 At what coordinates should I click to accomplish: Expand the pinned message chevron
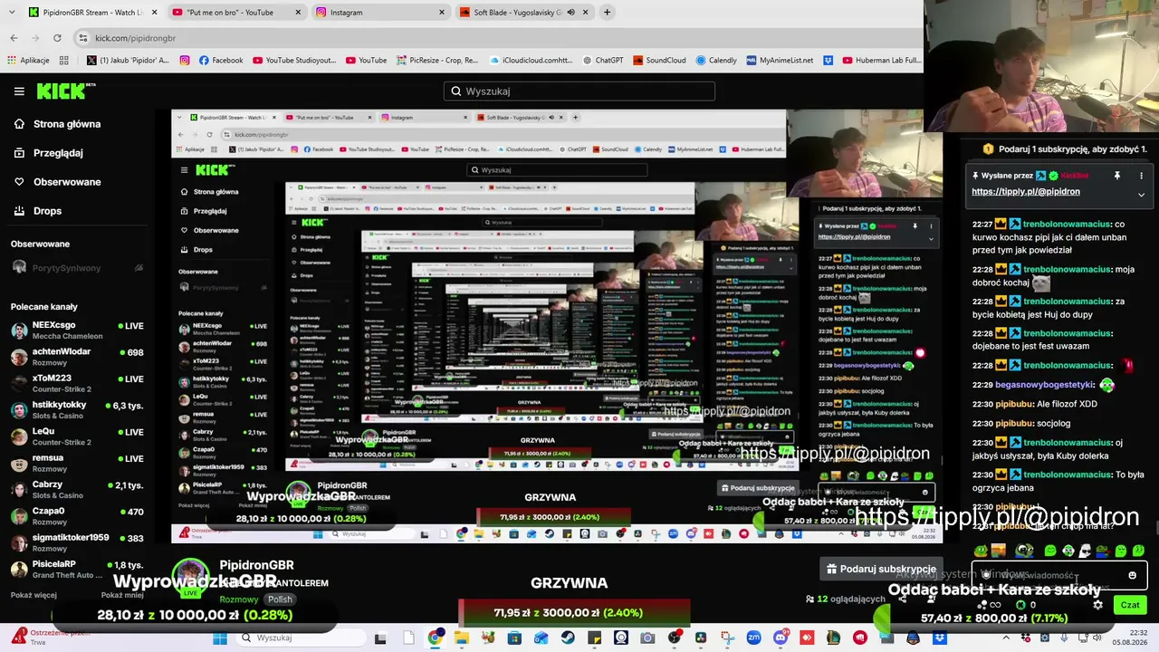pos(1141,194)
